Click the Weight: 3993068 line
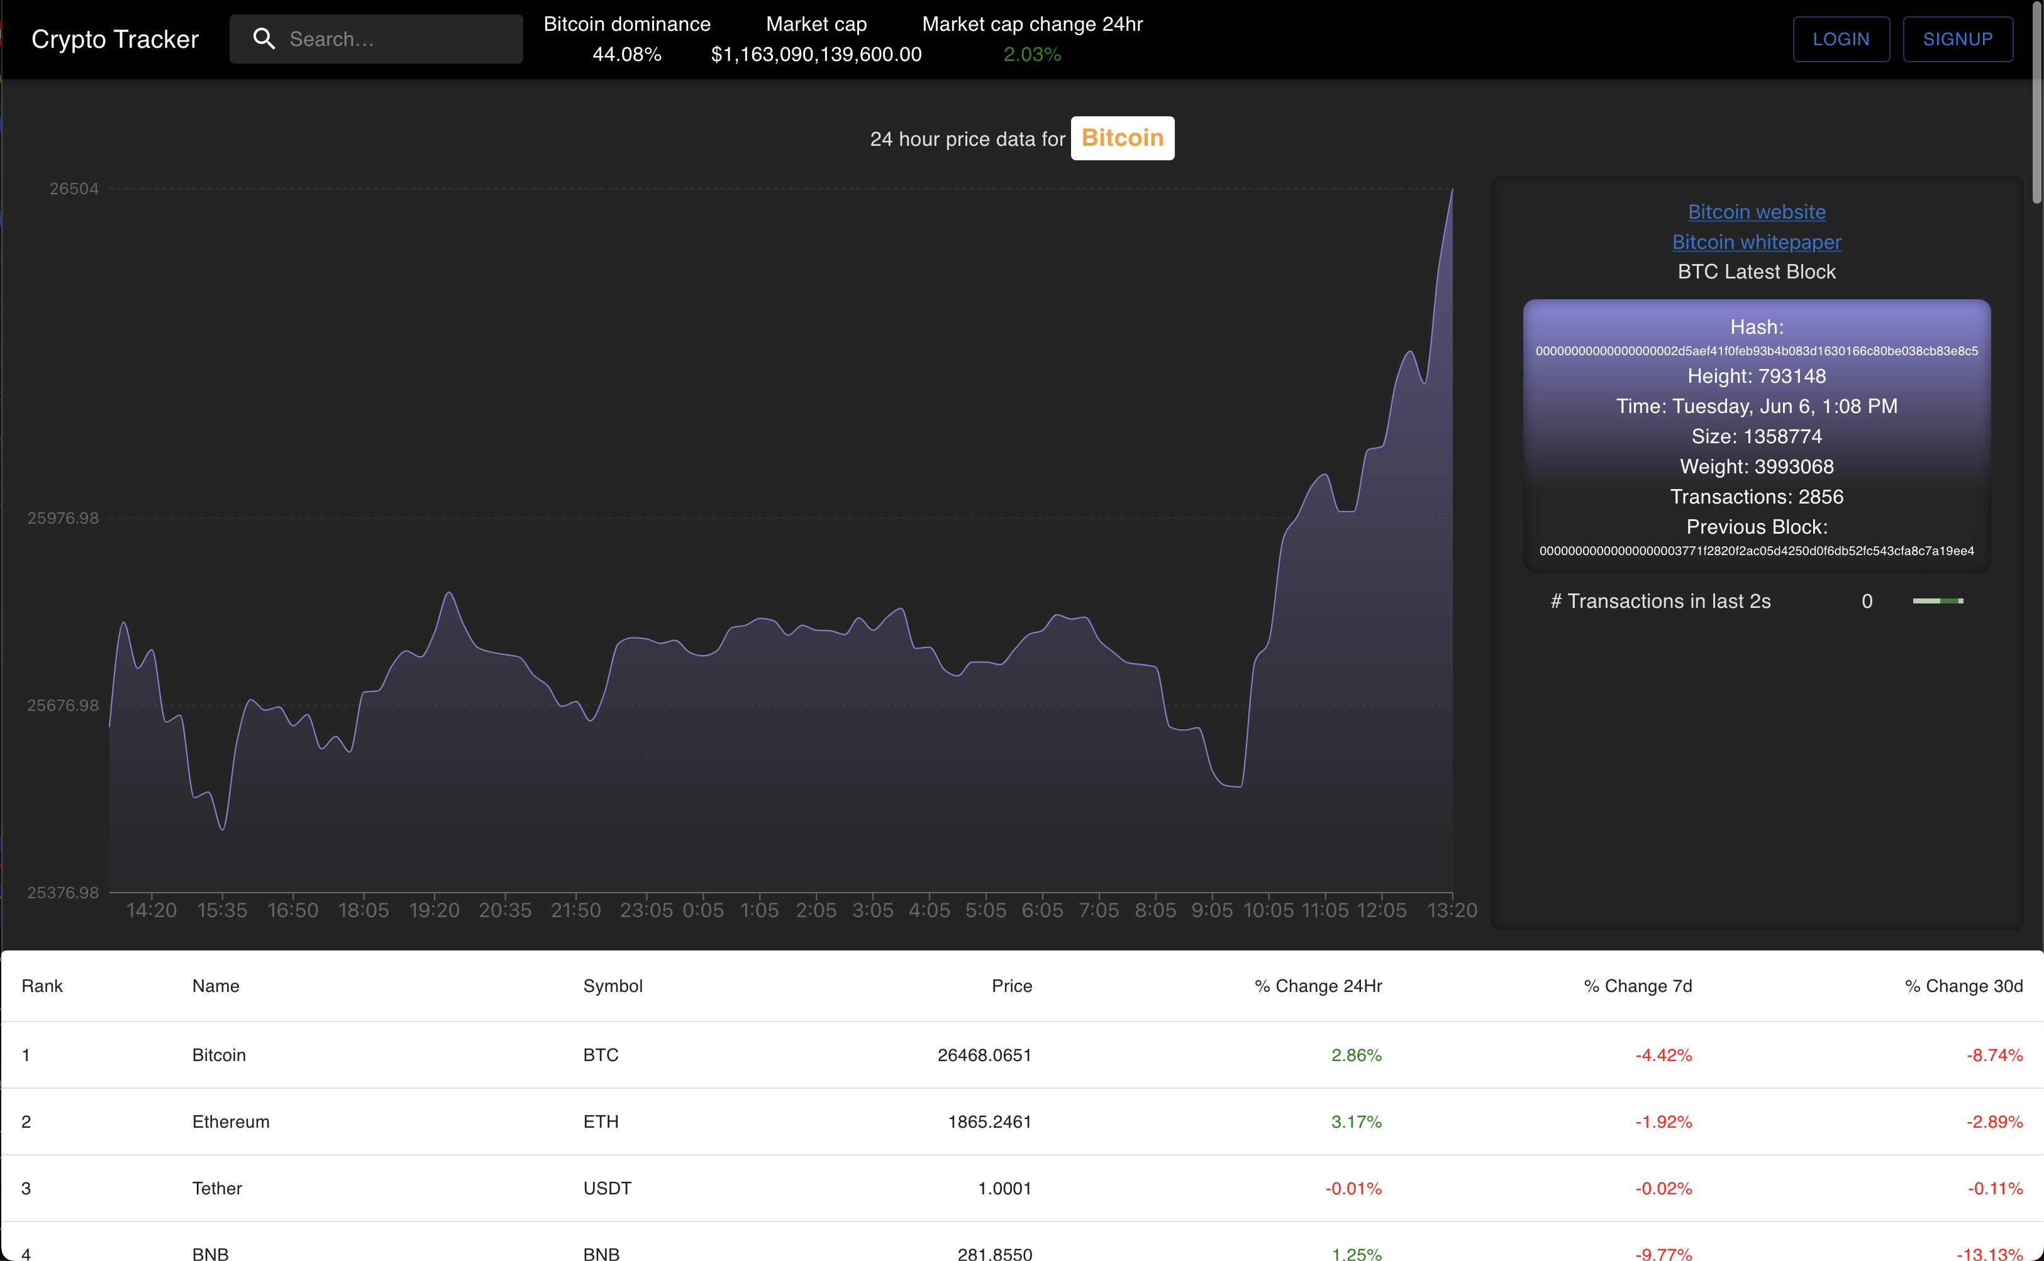Image resolution: width=2044 pixels, height=1261 pixels. (x=1756, y=467)
